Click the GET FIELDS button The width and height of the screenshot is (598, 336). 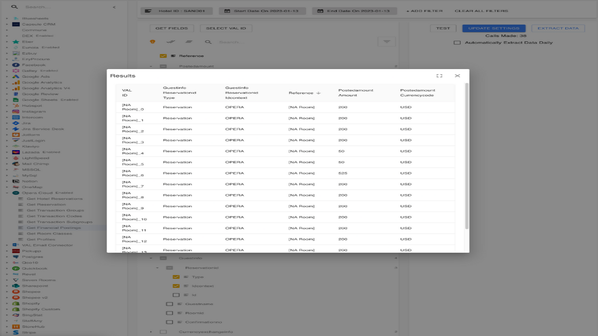coord(171,28)
